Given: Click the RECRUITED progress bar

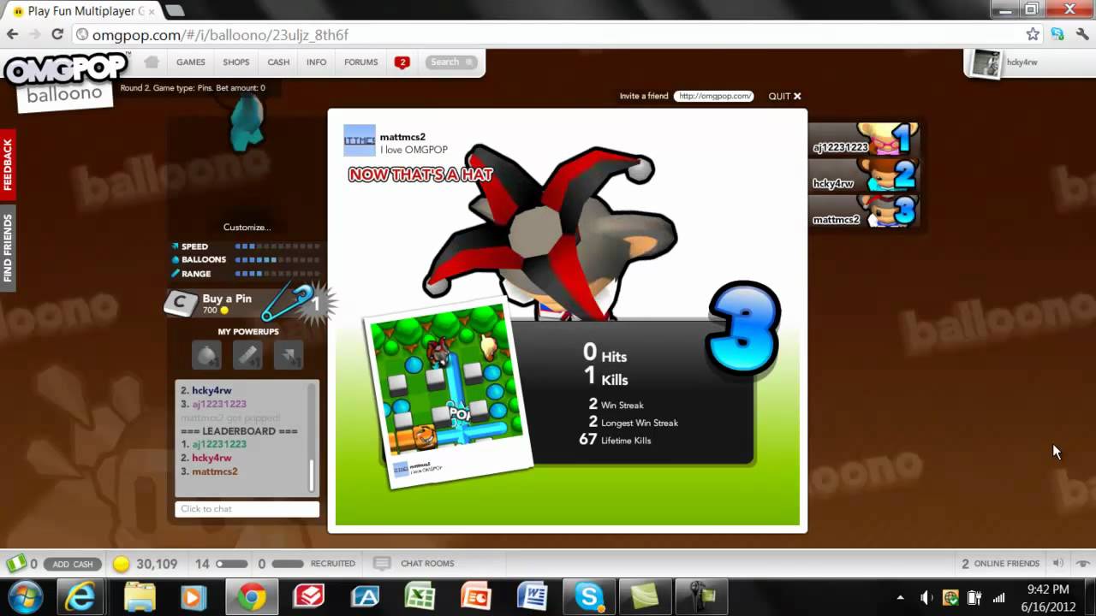Looking at the screenshot, I should (x=288, y=564).
